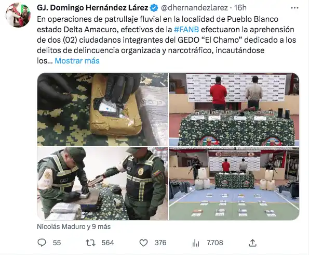Viewport: 309px width, 255px height.
Task: View photo of two detainees behind table
Action: pyautogui.click(x=234, y=109)
